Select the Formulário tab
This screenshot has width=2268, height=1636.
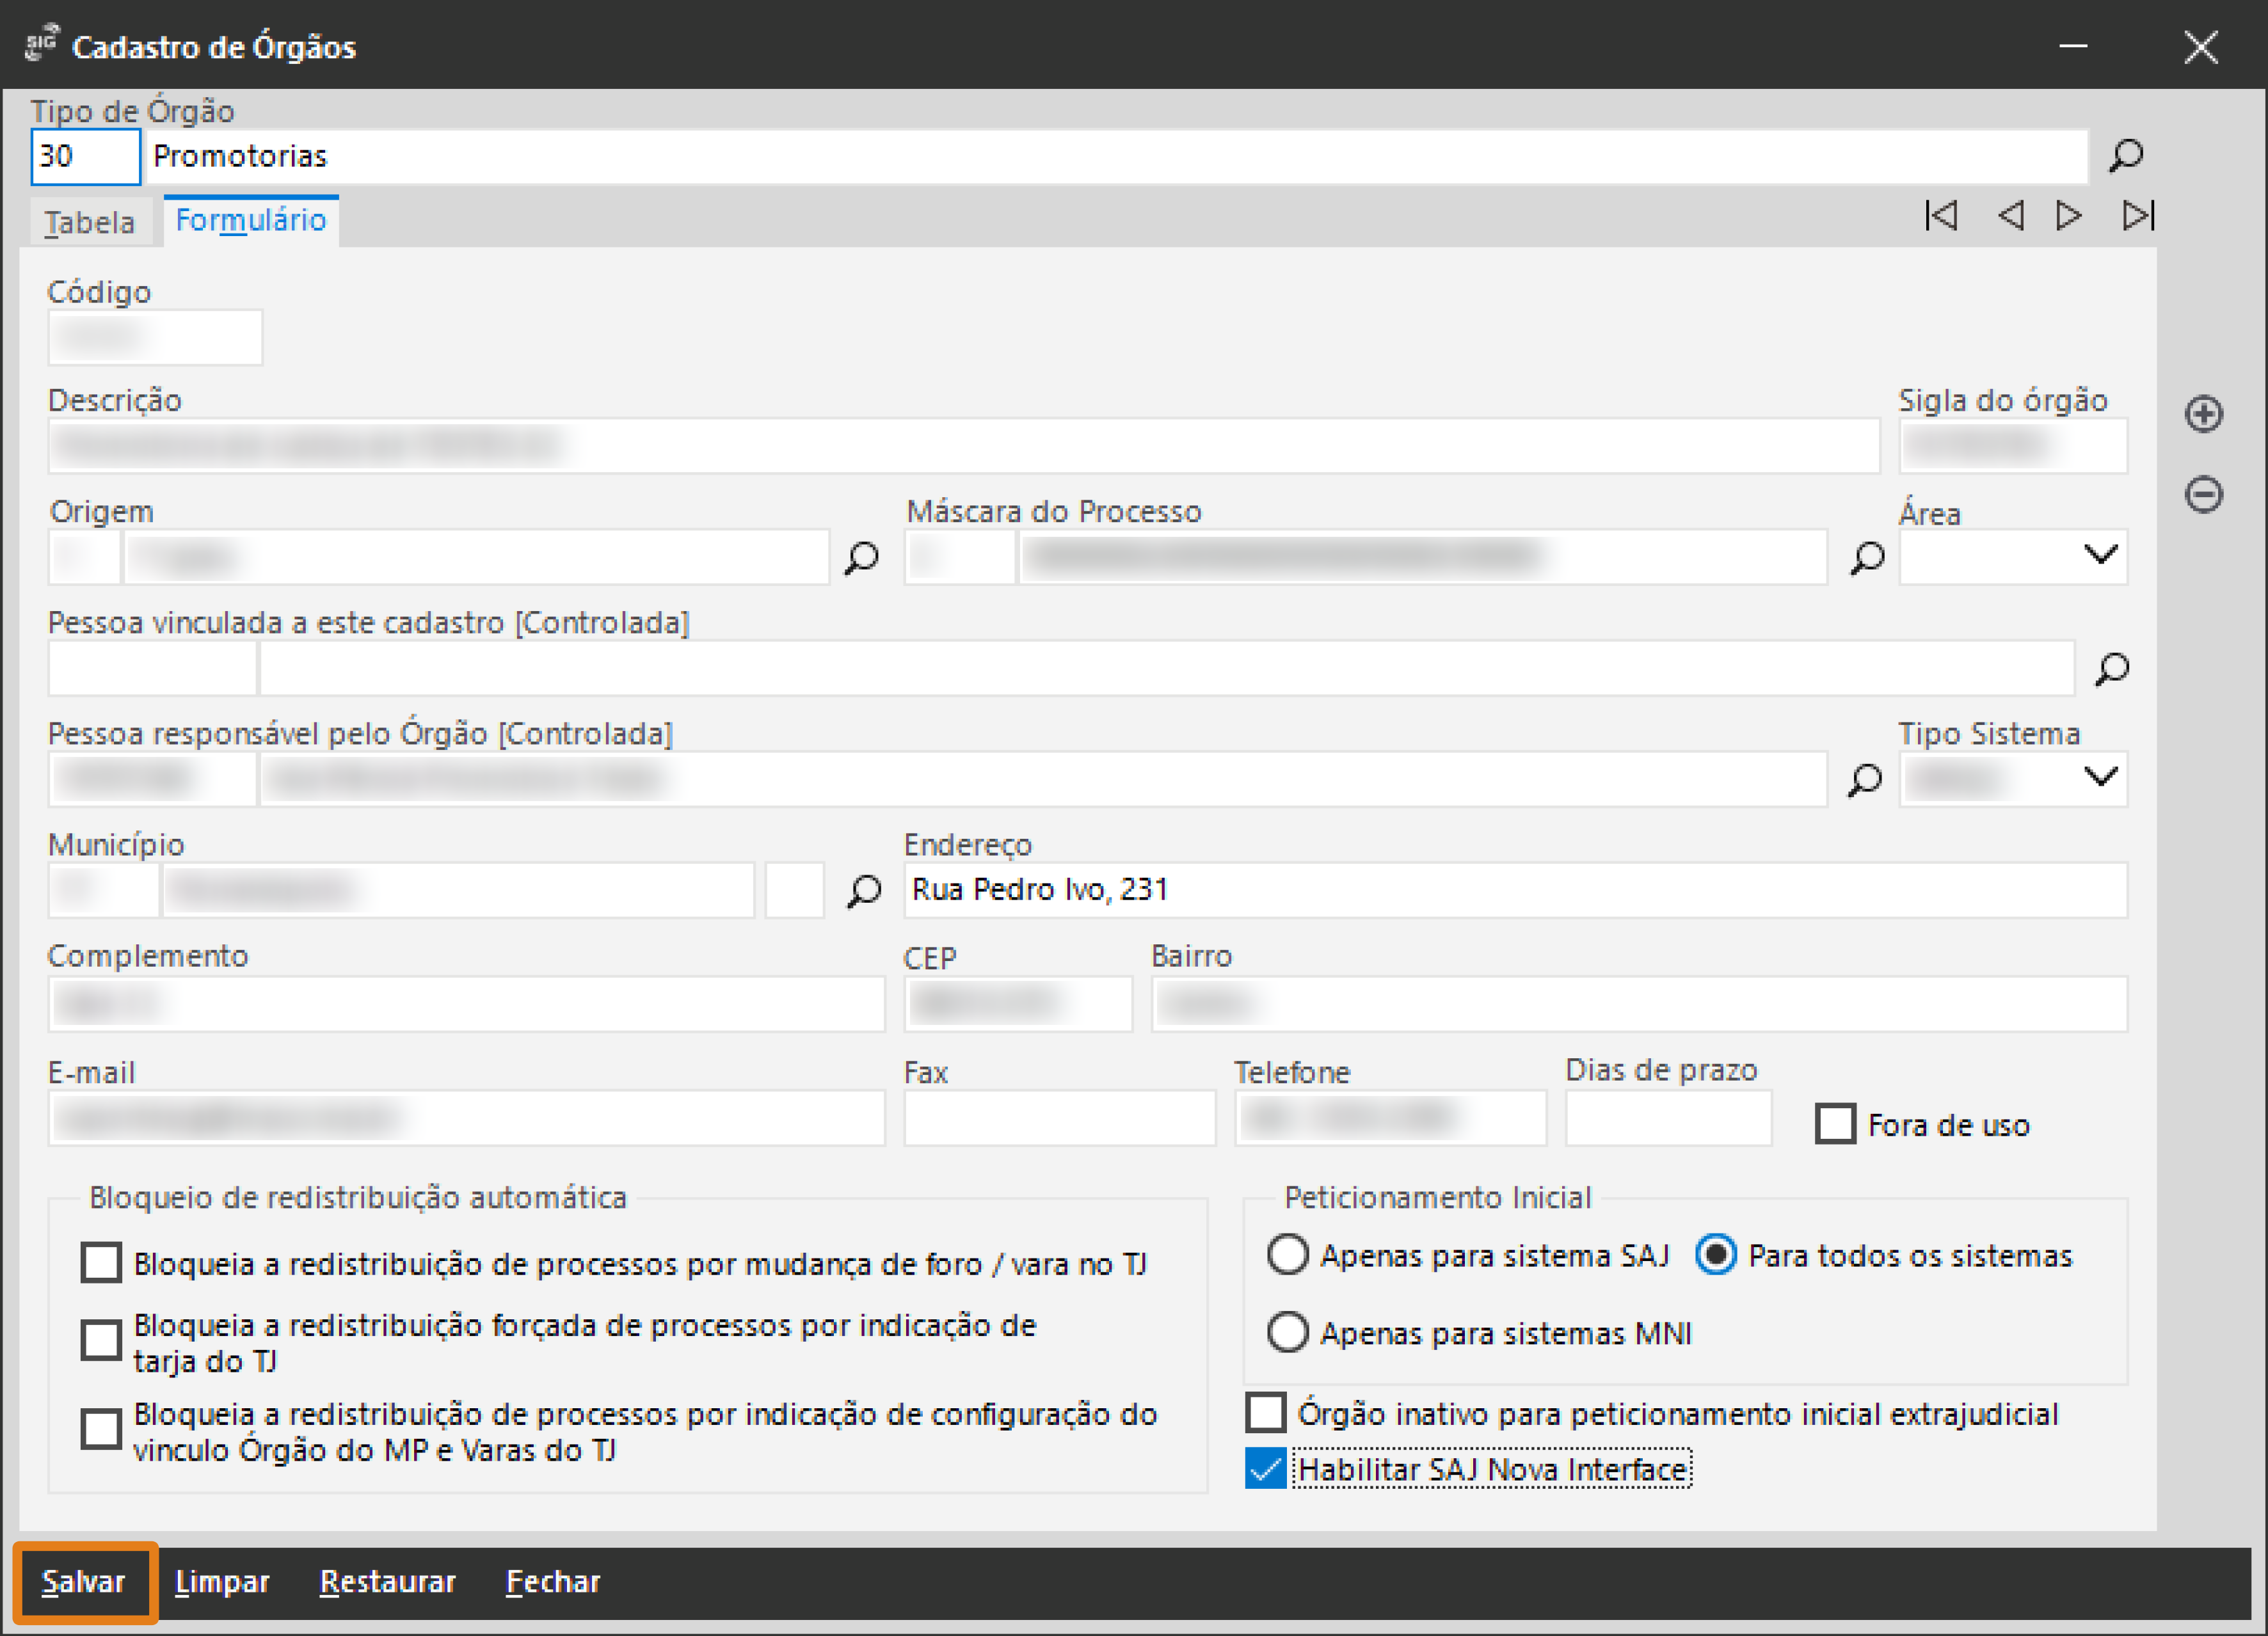tap(250, 220)
